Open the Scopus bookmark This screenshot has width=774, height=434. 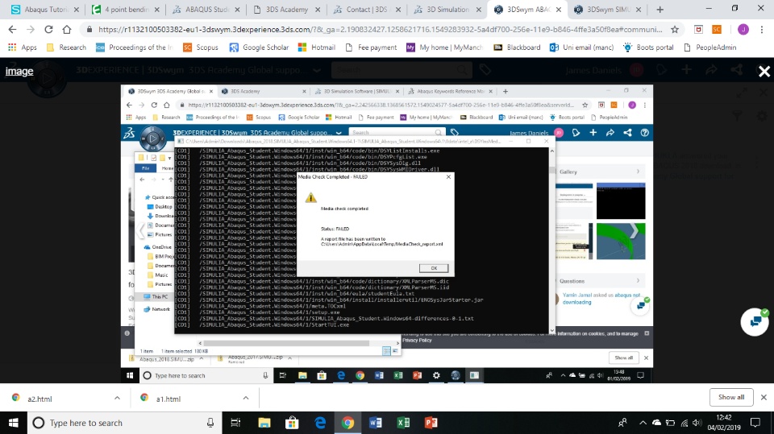(201, 48)
